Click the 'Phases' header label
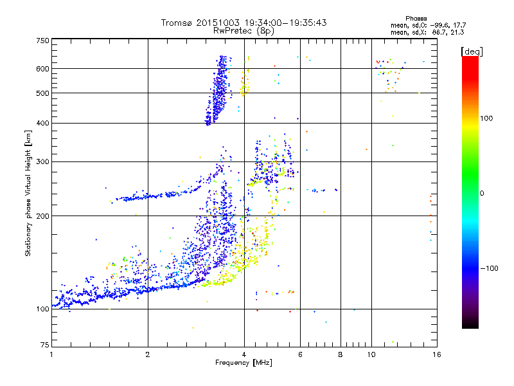This screenshot has height=386, width=514. 416,19
